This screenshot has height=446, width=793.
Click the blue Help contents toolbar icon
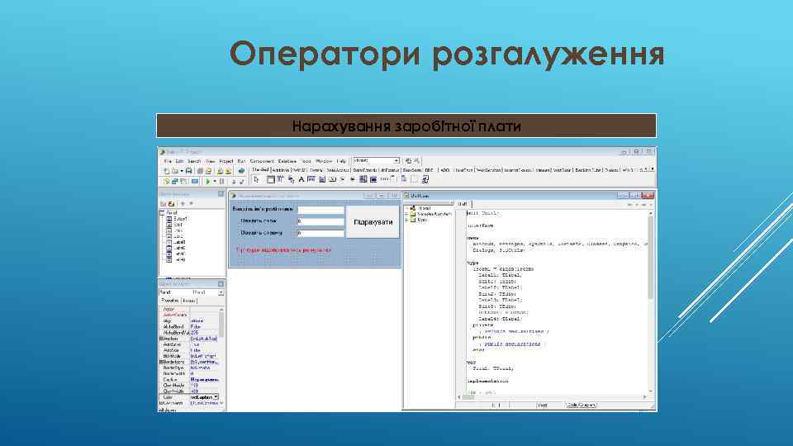[x=241, y=171]
